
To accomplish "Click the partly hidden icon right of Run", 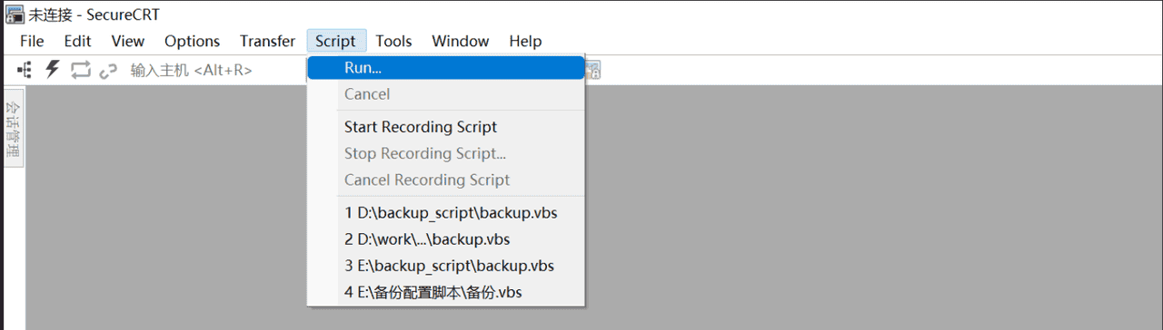I will pyautogui.click(x=592, y=70).
